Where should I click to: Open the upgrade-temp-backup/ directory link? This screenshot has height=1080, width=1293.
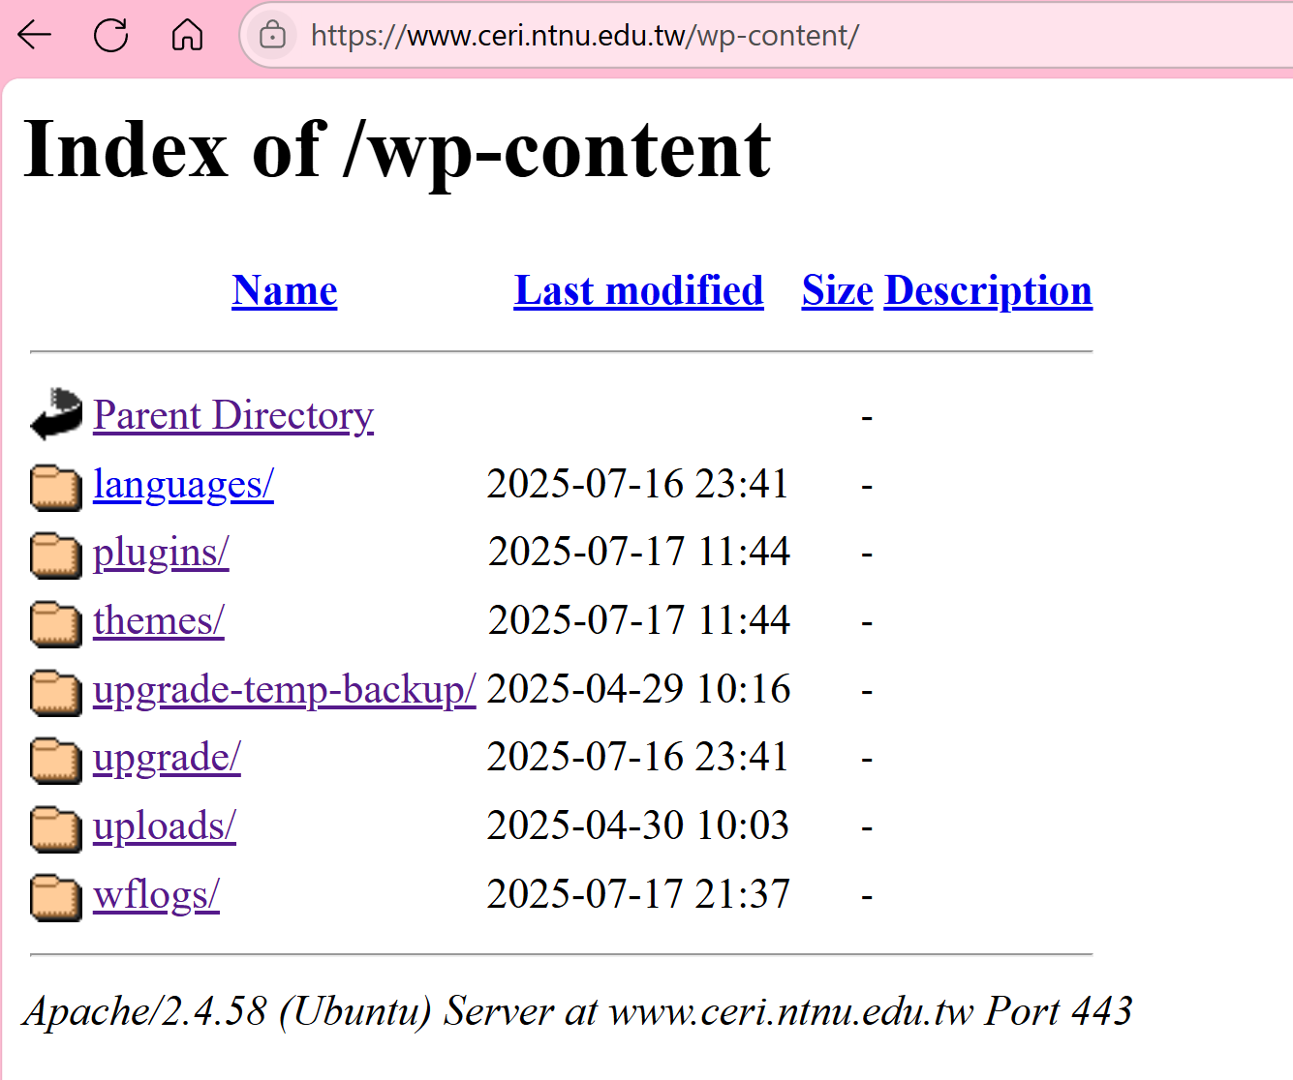[x=285, y=690]
